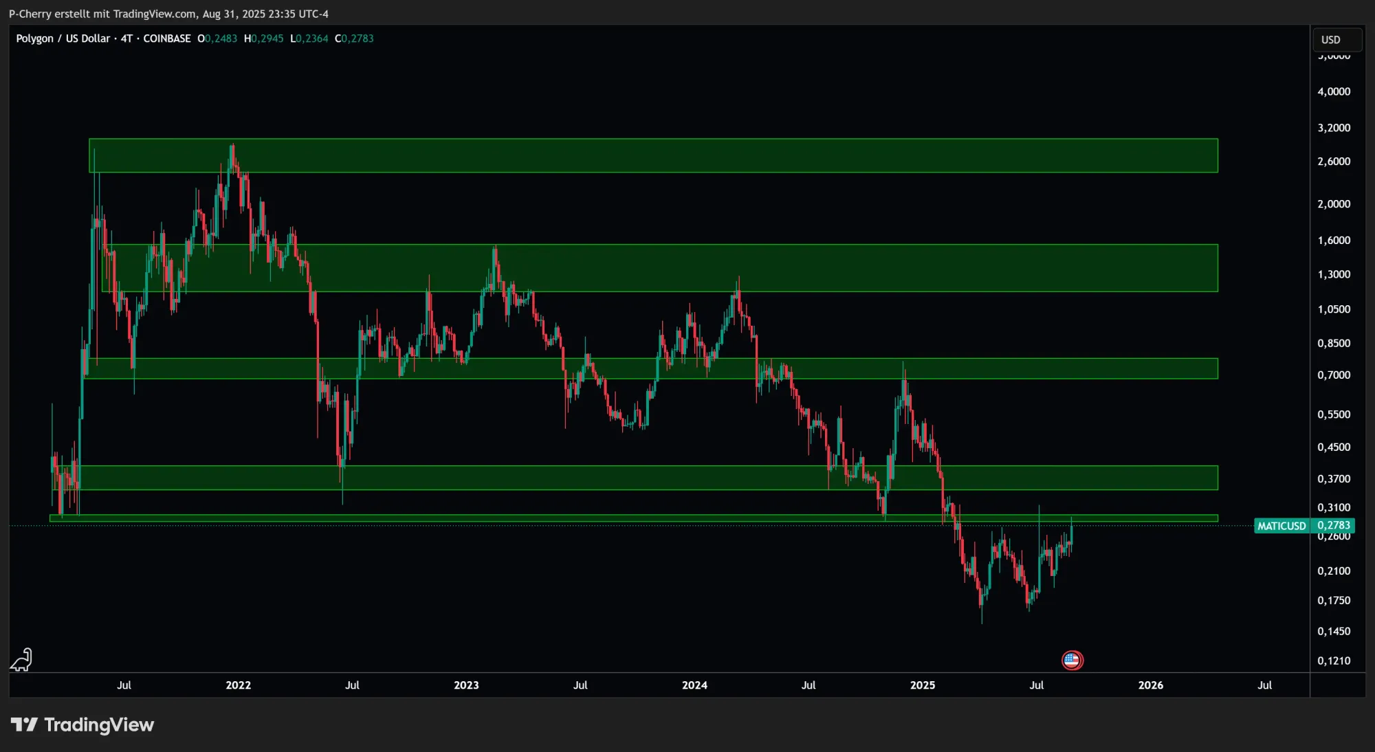This screenshot has width=1375, height=752.
Task: Click the 2026 label on time axis
Action: coord(1151,685)
